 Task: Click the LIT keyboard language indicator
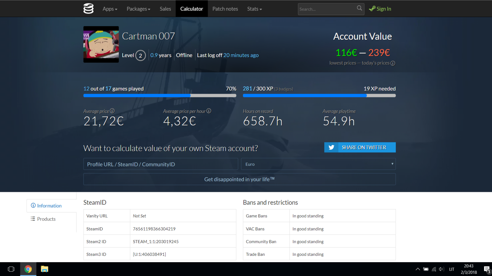(452, 269)
